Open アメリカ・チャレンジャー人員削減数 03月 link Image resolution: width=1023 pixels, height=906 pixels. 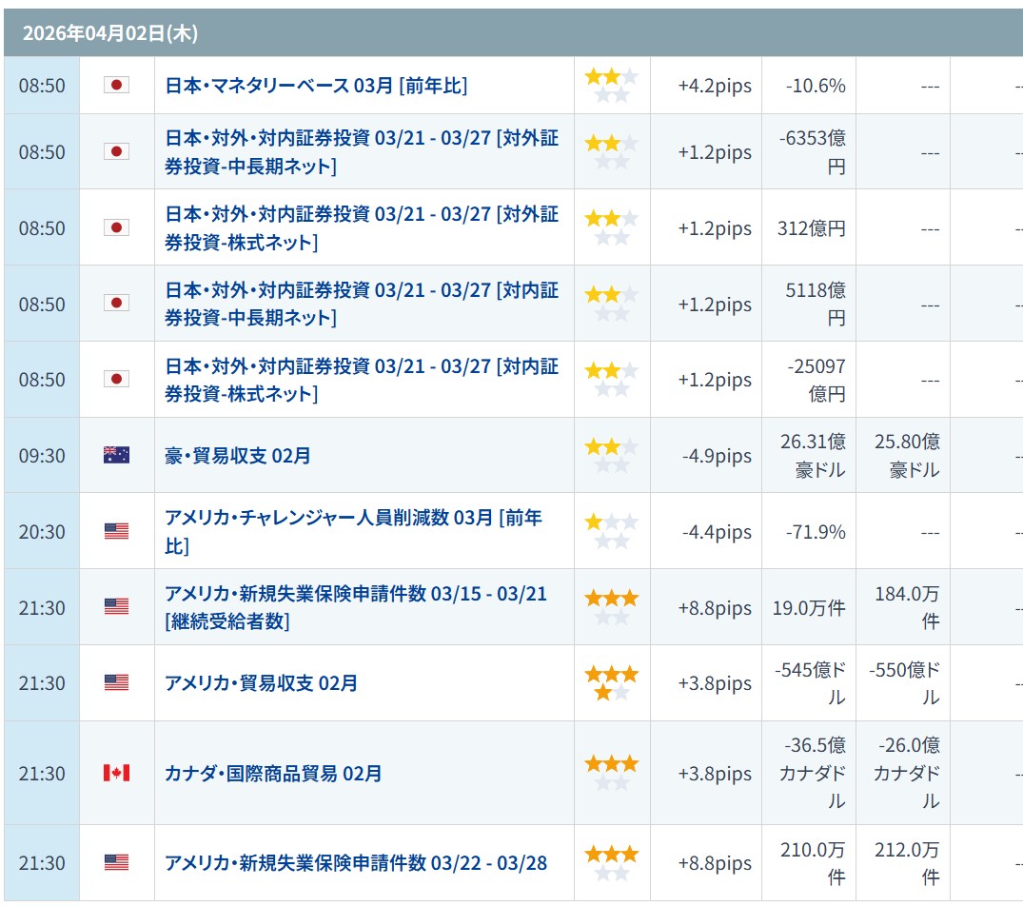352,531
